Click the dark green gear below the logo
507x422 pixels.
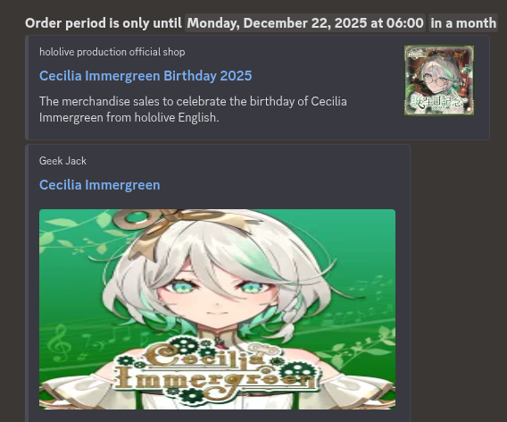191,396
